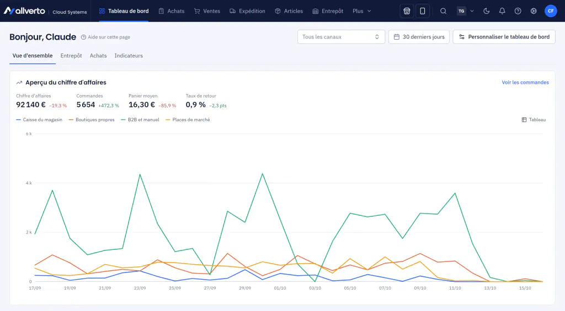Click the 15/10 axis date label
Viewport: 565px width, 311px height.
coord(525,288)
